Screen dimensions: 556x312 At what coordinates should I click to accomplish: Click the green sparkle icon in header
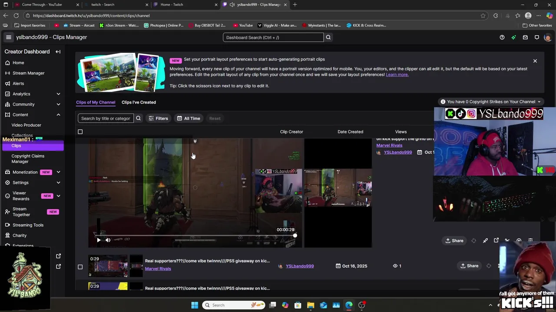(x=513, y=37)
